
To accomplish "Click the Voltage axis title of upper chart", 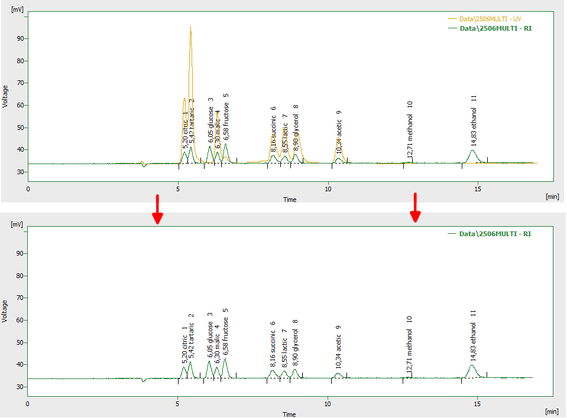I will [x=5, y=96].
